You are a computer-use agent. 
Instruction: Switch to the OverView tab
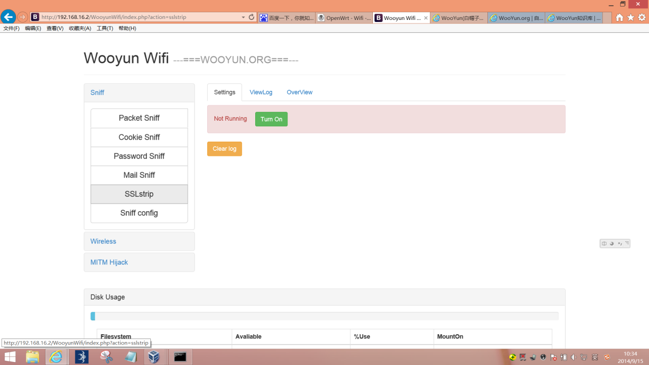click(x=300, y=93)
